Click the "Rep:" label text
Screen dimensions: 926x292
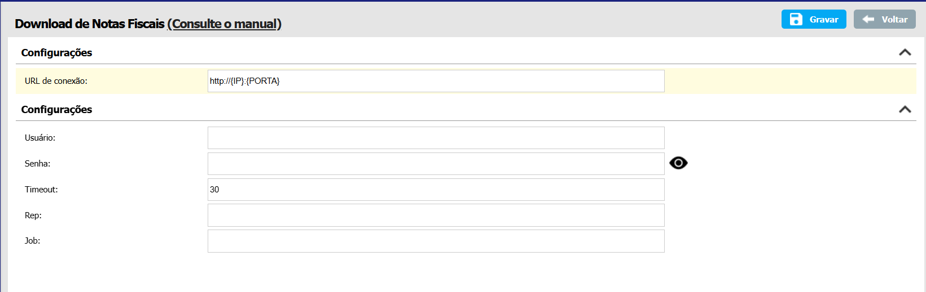(x=33, y=215)
